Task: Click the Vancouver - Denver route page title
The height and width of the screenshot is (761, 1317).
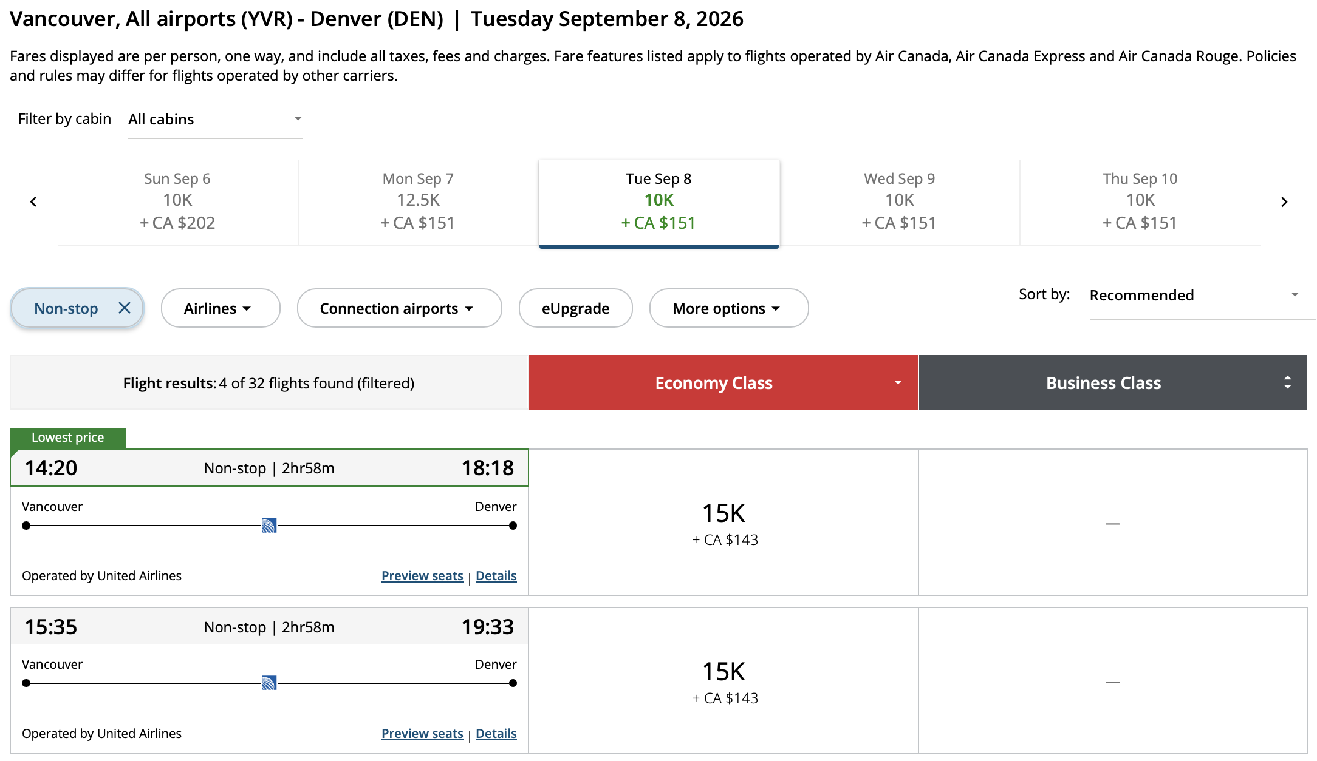Action: 376,19
